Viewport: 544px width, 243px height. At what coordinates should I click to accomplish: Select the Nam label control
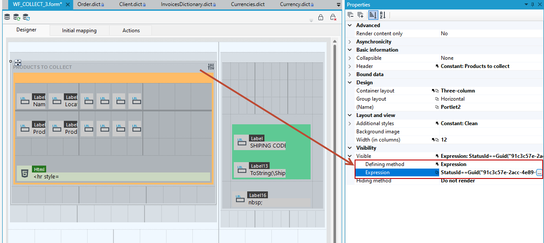tap(31, 101)
